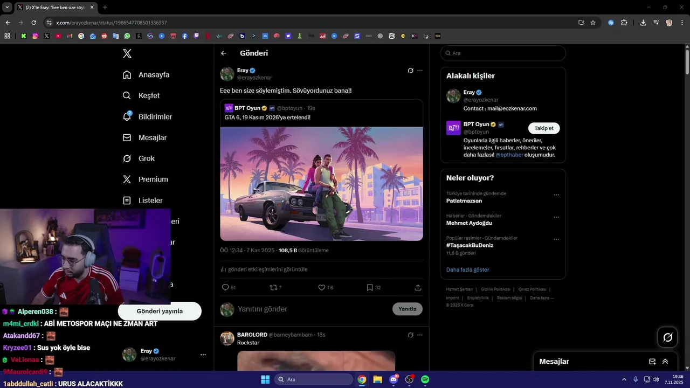Open GTA 6 quoted image

321,184
